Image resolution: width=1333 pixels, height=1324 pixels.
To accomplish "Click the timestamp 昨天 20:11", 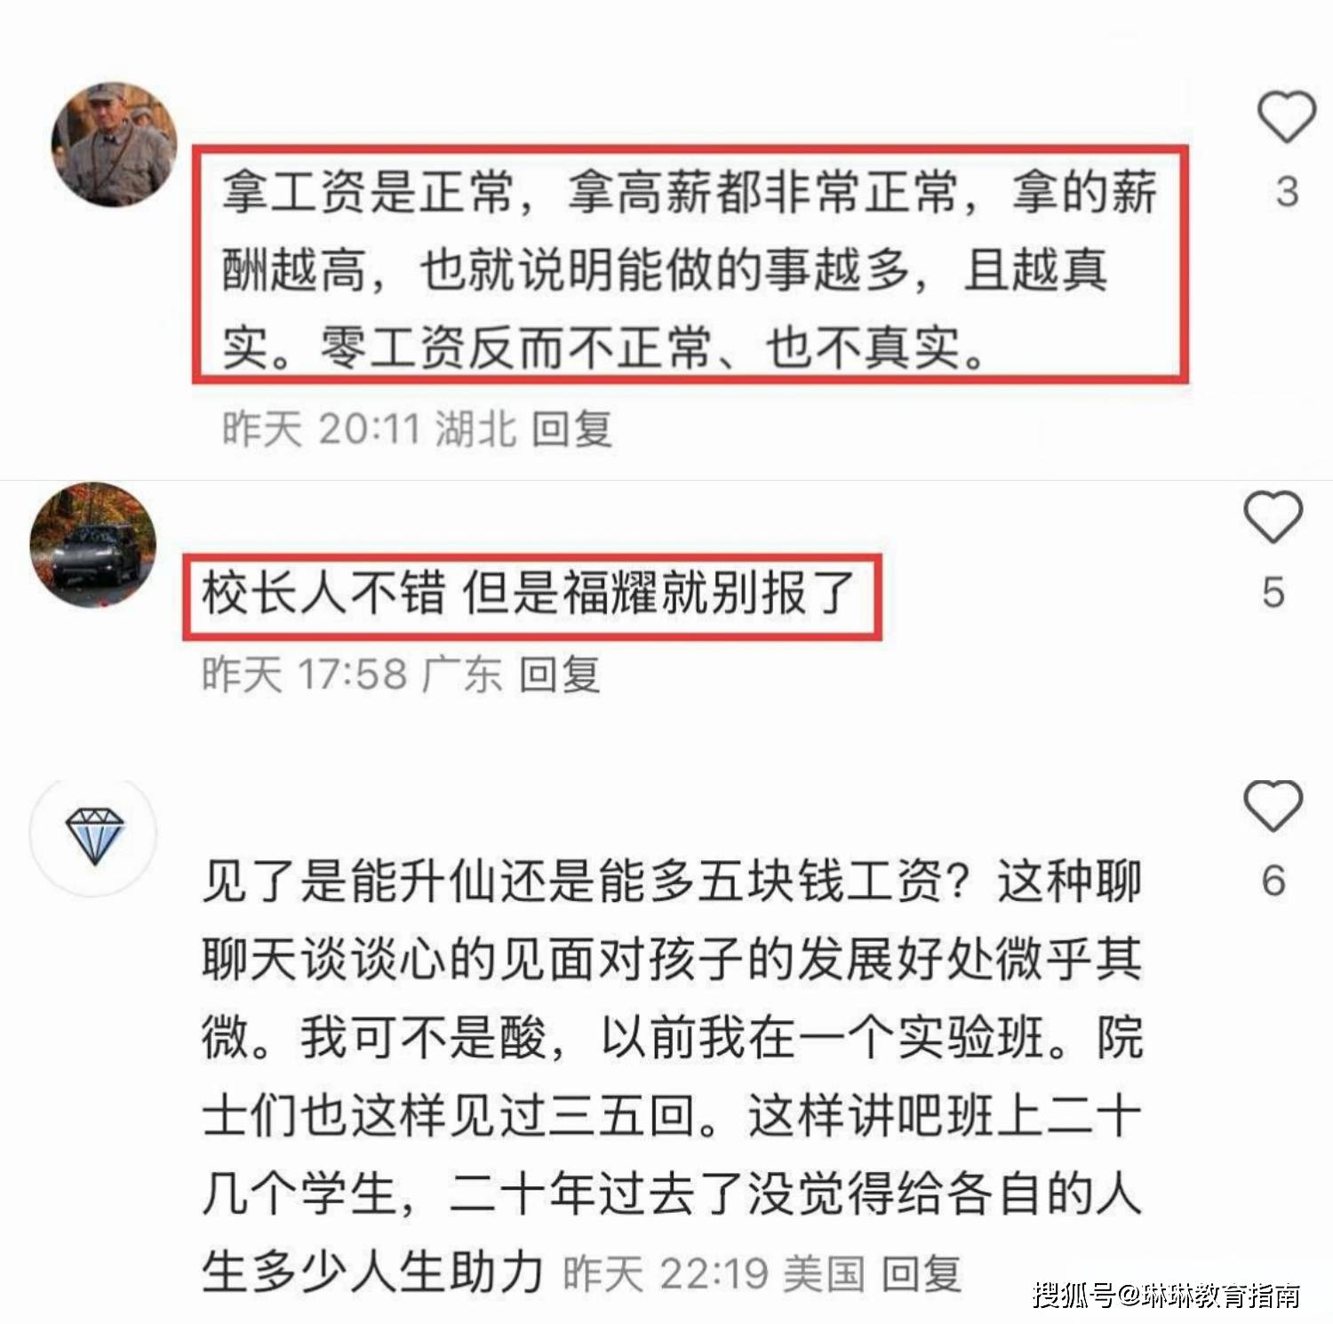I will [321, 429].
